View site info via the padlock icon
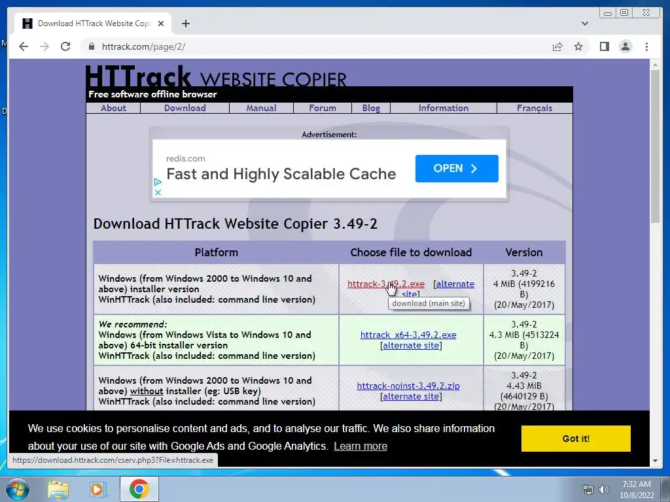The height and width of the screenshot is (502, 670). [x=91, y=46]
